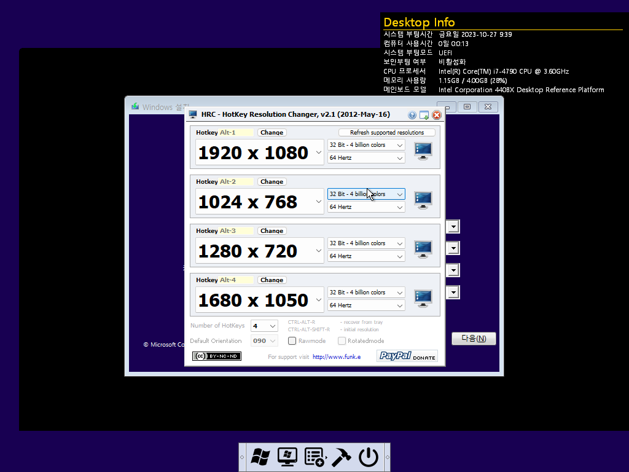Open the computer monitor icon in dock

[287, 457]
